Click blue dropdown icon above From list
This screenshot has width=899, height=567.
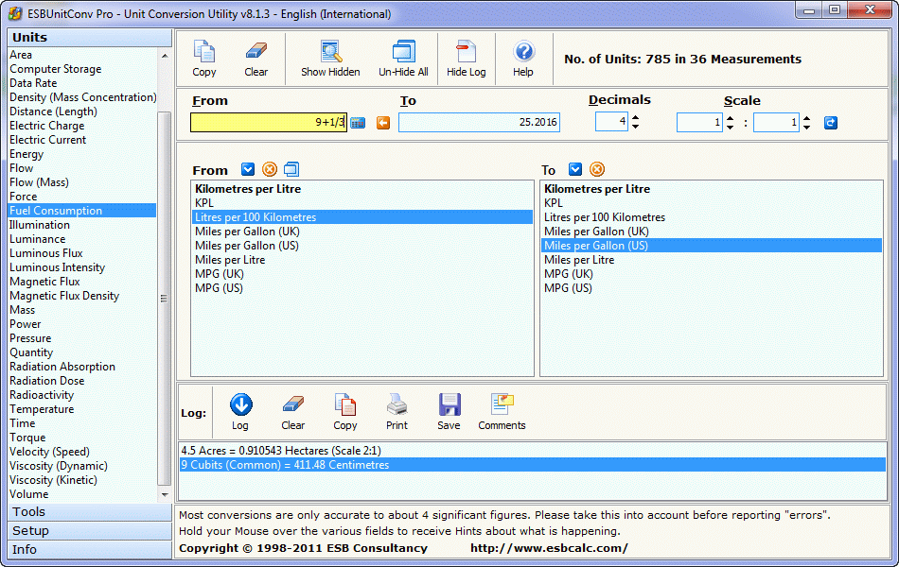248,169
